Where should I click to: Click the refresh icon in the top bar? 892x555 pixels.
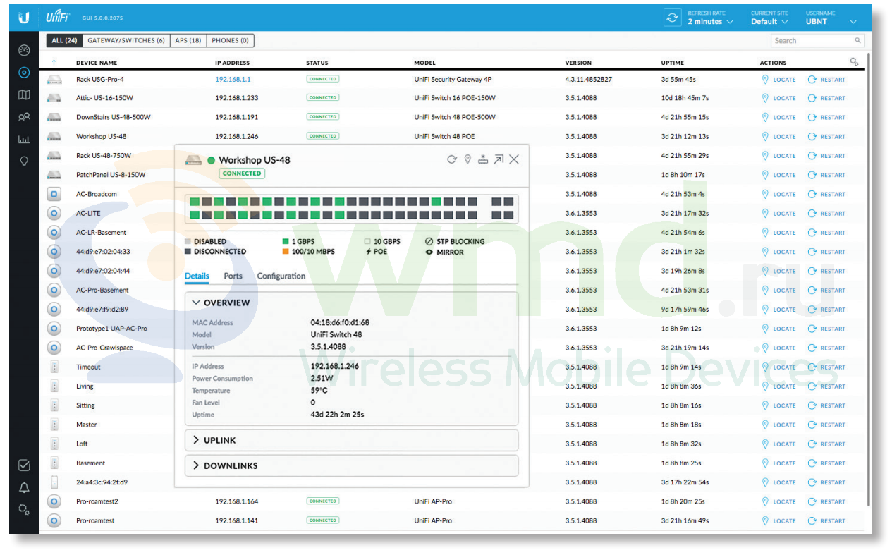(x=673, y=18)
